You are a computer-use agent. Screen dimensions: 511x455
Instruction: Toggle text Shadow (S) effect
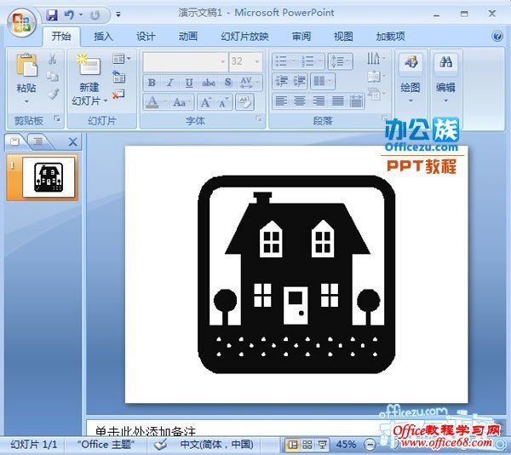coord(227,83)
